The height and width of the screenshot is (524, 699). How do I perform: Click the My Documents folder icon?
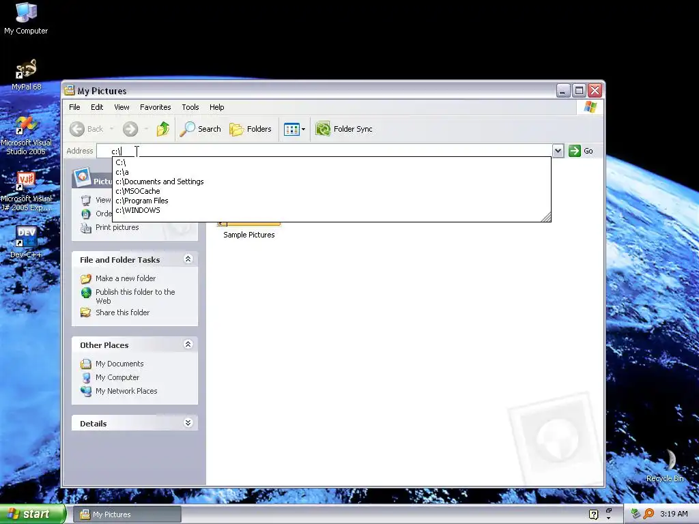point(85,364)
